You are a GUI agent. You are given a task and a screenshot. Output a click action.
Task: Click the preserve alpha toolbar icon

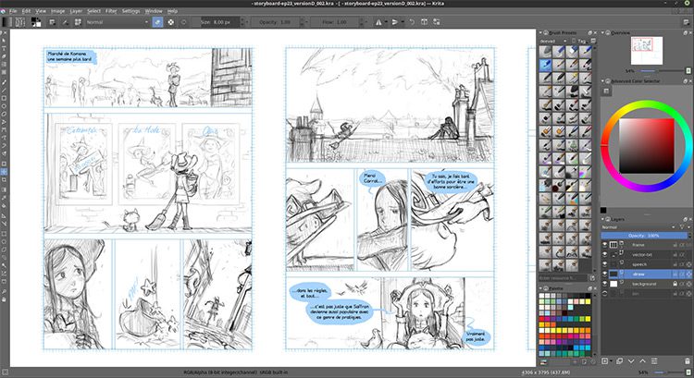(x=169, y=21)
